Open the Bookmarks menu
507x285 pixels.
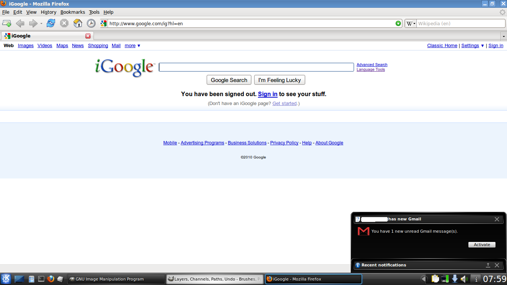[73, 12]
